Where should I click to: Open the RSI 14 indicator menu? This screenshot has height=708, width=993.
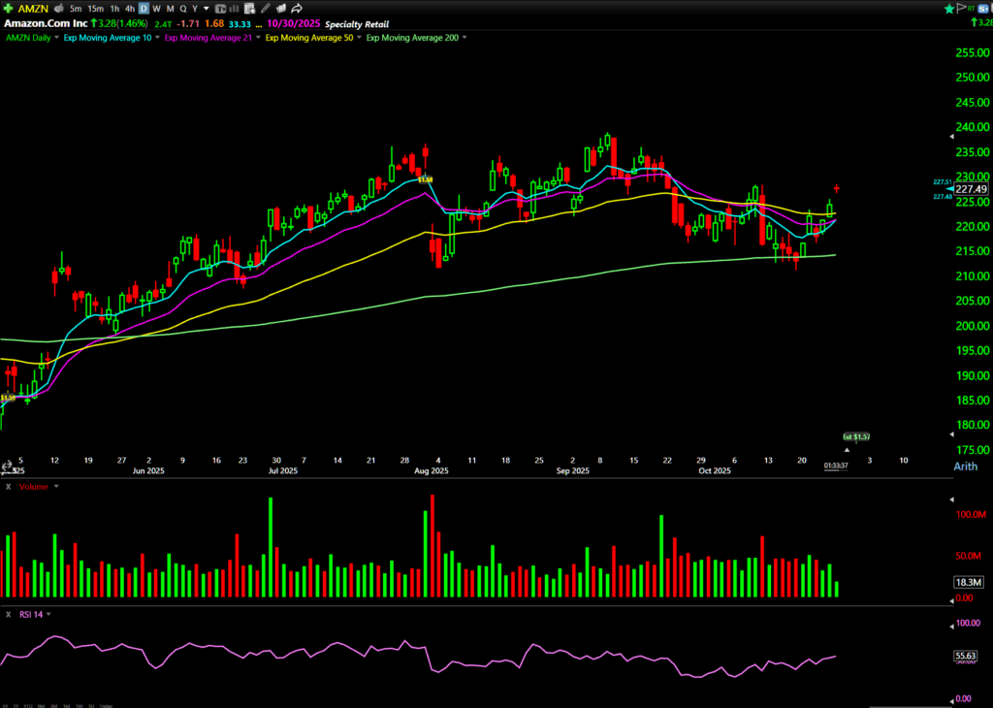pyautogui.click(x=48, y=614)
